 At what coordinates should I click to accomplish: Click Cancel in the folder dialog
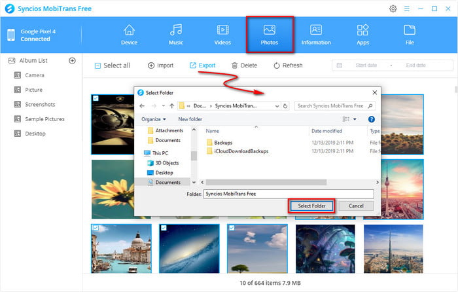point(356,206)
